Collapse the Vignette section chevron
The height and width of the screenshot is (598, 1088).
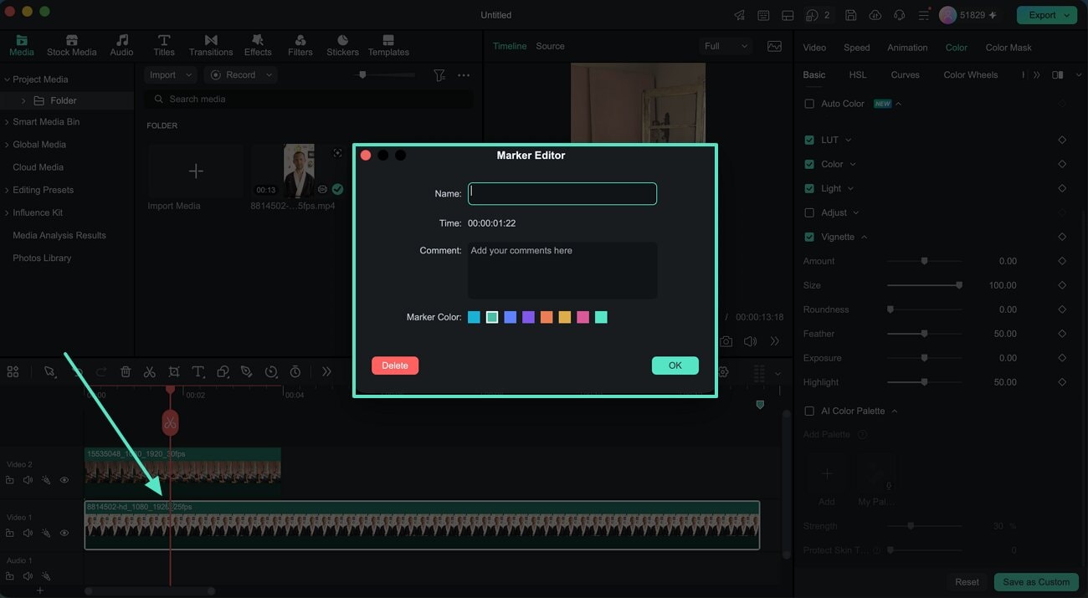(x=865, y=237)
